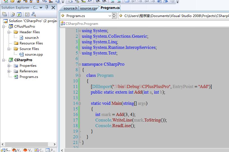229x152 pixels.
Task: Collapse the Header Files folder
Action: [9, 32]
